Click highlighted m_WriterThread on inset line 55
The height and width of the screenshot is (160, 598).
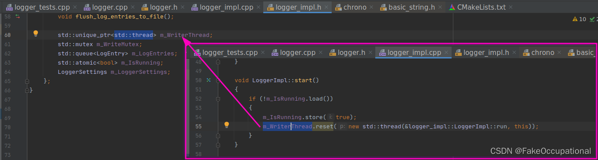click(x=287, y=127)
